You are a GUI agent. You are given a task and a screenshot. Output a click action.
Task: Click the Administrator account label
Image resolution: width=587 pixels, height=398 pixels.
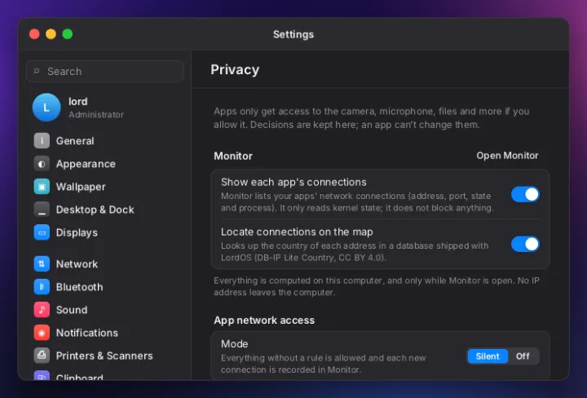96,114
